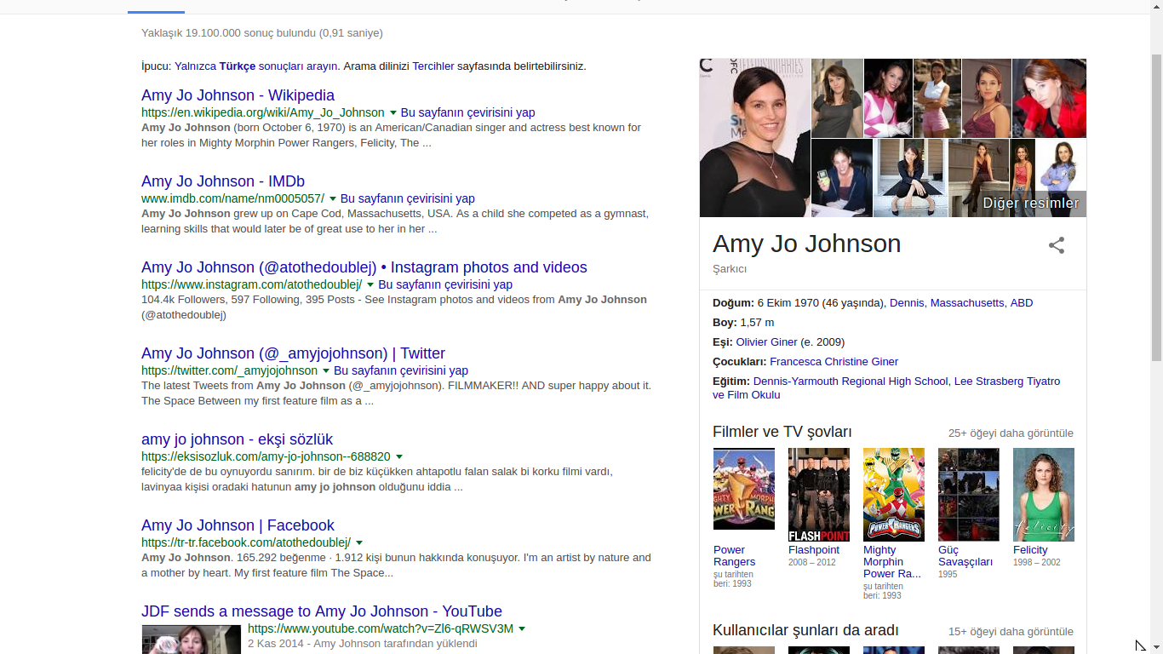Open the pink Power Ranger costume photo
Image resolution: width=1163 pixels, height=654 pixels.
click(888, 98)
